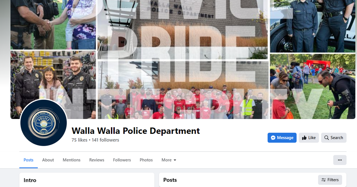Open the three-dots page options menu
Viewport: 357px width, 187px height.
pyautogui.click(x=340, y=160)
